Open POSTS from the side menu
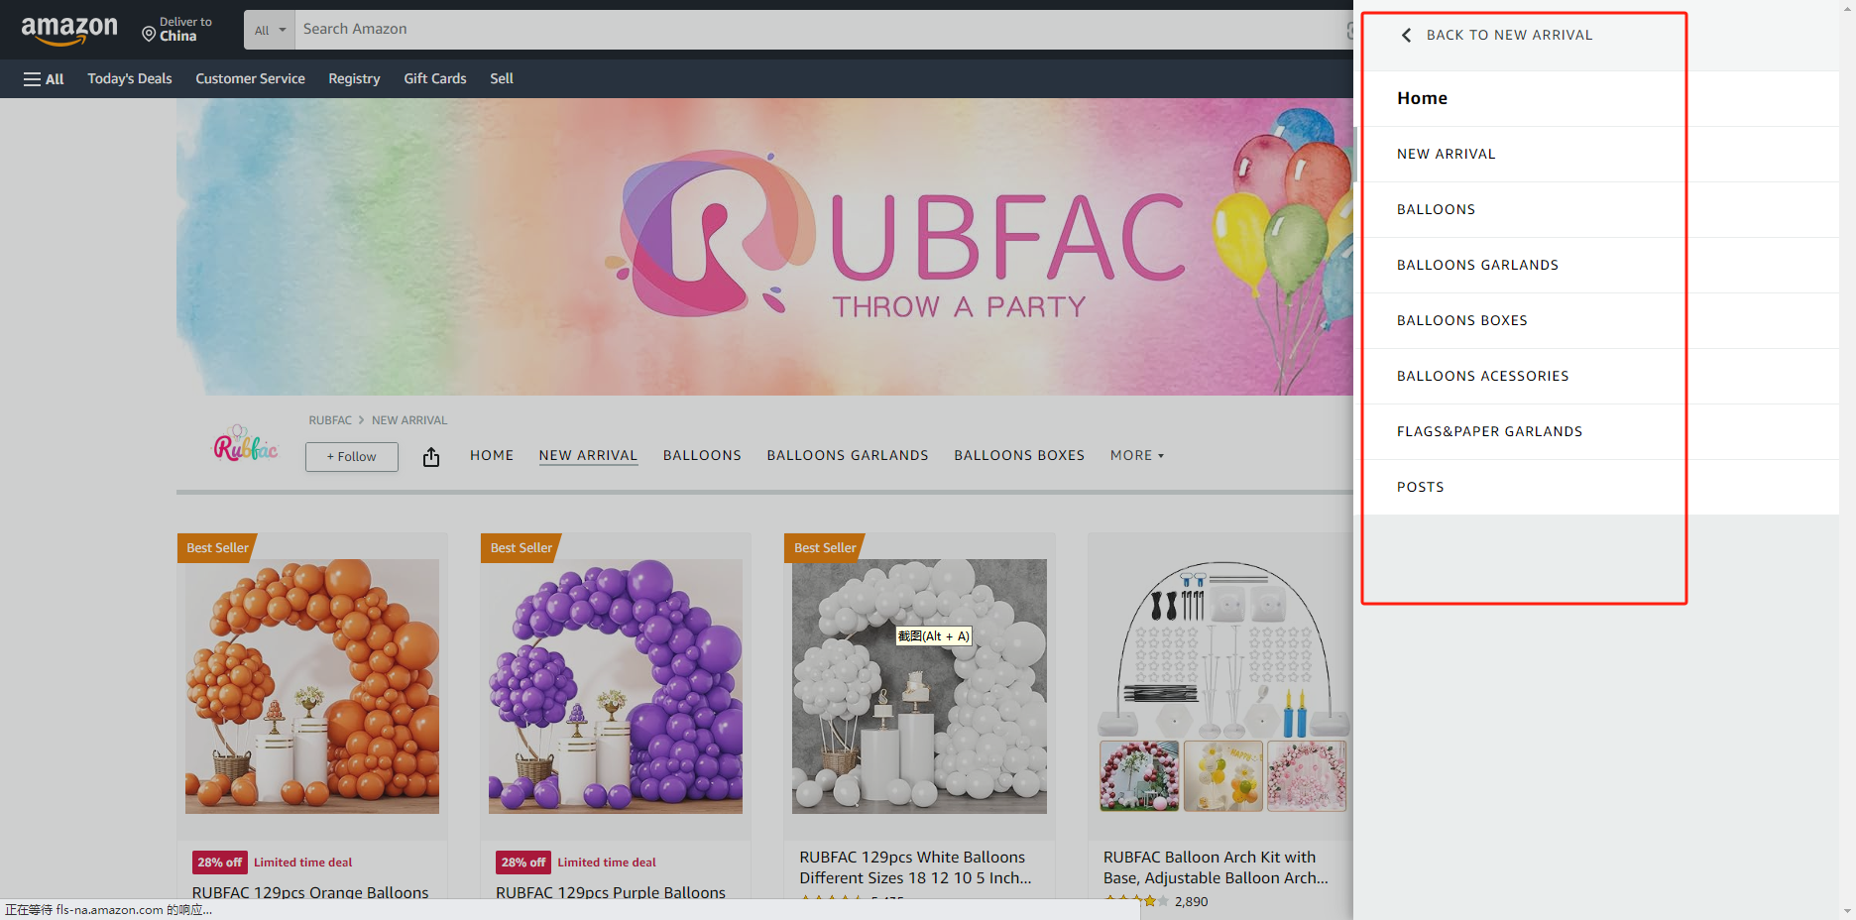This screenshot has height=920, width=1856. coord(1420,488)
